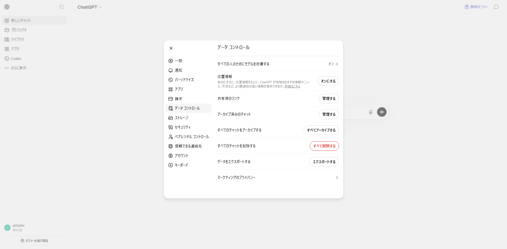Click the すべてのチャットを削除する label
The height and width of the screenshot is (249, 507).
click(236, 146)
